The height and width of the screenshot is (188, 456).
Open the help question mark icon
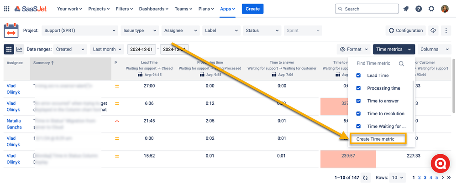[x=419, y=9]
